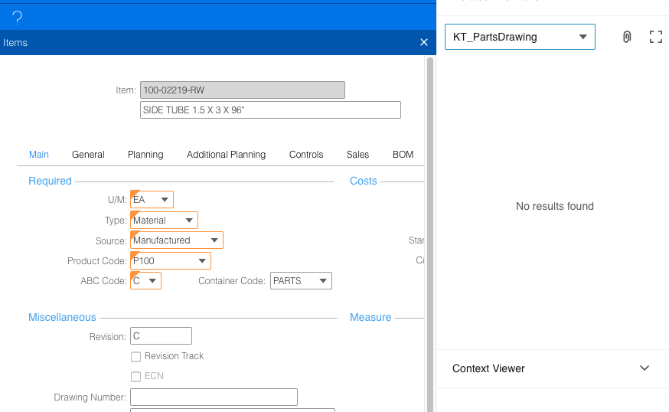This screenshot has height=412, width=669.
Task: Click the Measure section heading
Action: [370, 317]
